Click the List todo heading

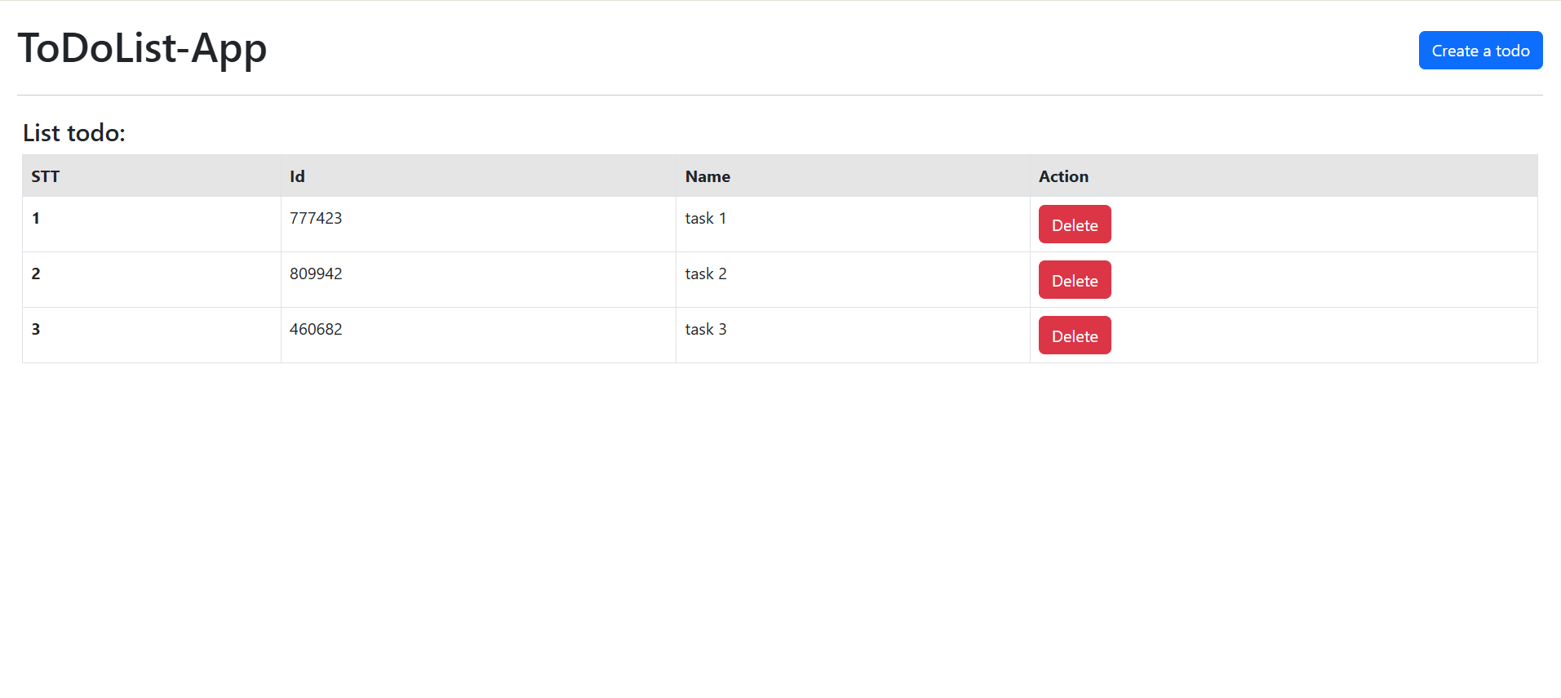tap(74, 132)
